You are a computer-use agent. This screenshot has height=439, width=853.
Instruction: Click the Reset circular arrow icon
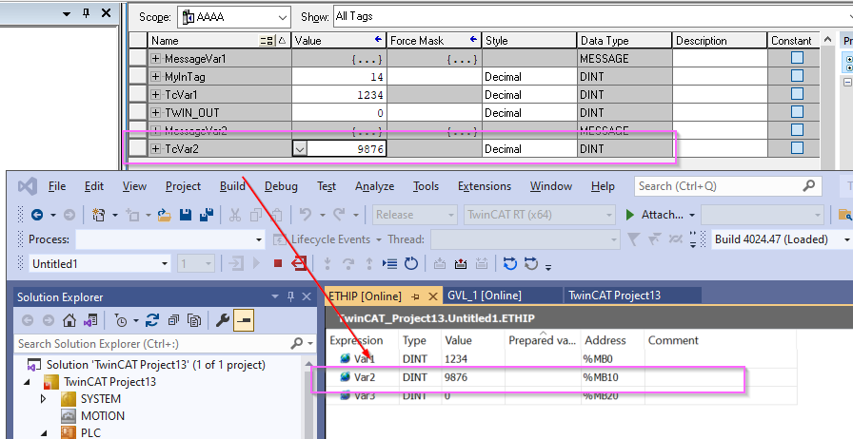[411, 264]
